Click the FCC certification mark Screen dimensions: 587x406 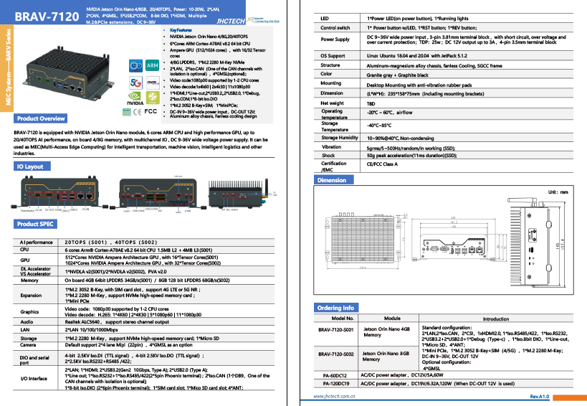point(151,111)
